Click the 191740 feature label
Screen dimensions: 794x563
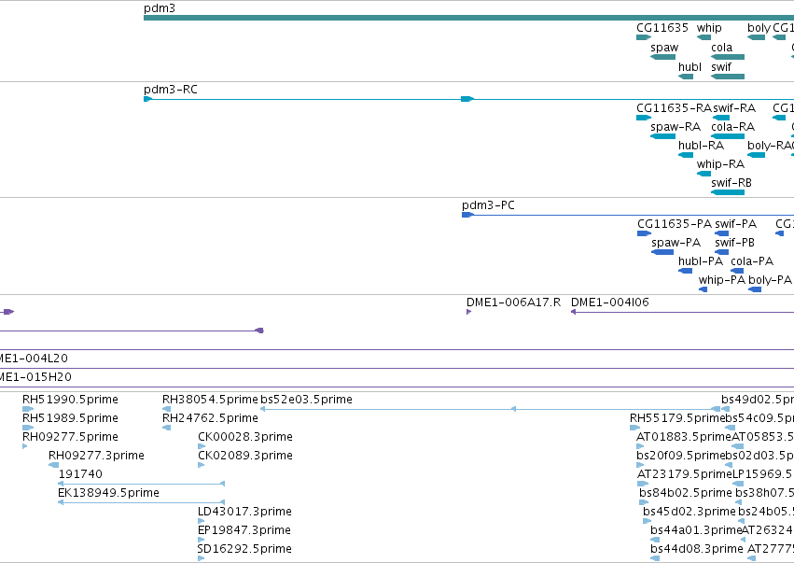[x=80, y=474]
